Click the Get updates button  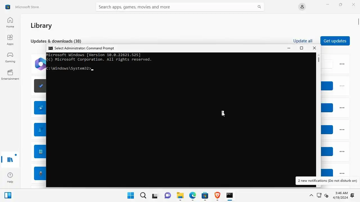coord(335,41)
